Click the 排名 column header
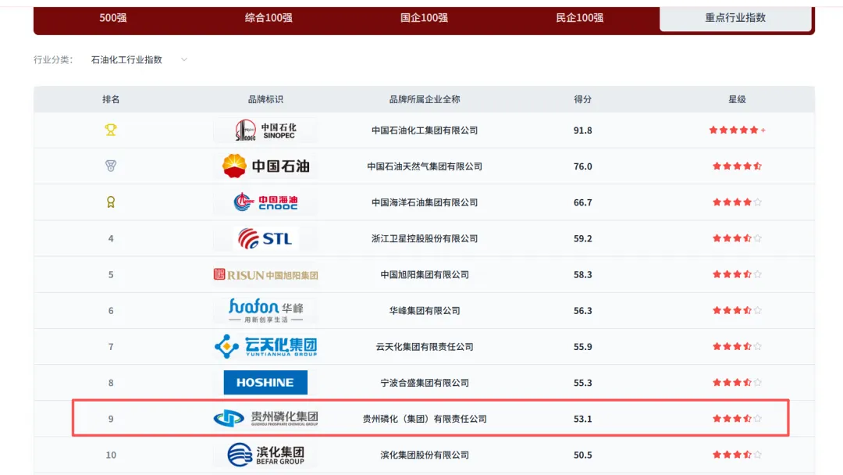This screenshot has height=475, width=843. (111, 99)
